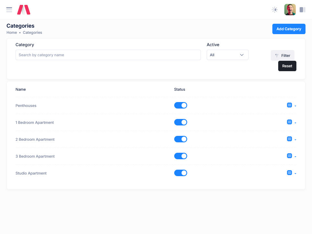Click the Add Category button
This screenshot has height=234, width=312.
(289, 29)
